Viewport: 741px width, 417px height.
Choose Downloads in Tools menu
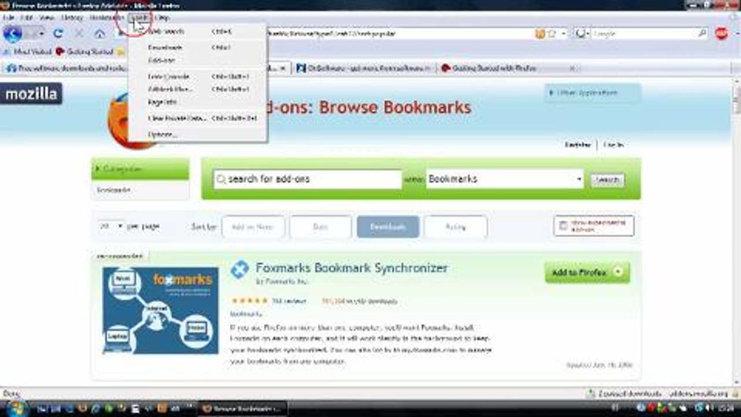pyautogui.click(x=197, y=47)
